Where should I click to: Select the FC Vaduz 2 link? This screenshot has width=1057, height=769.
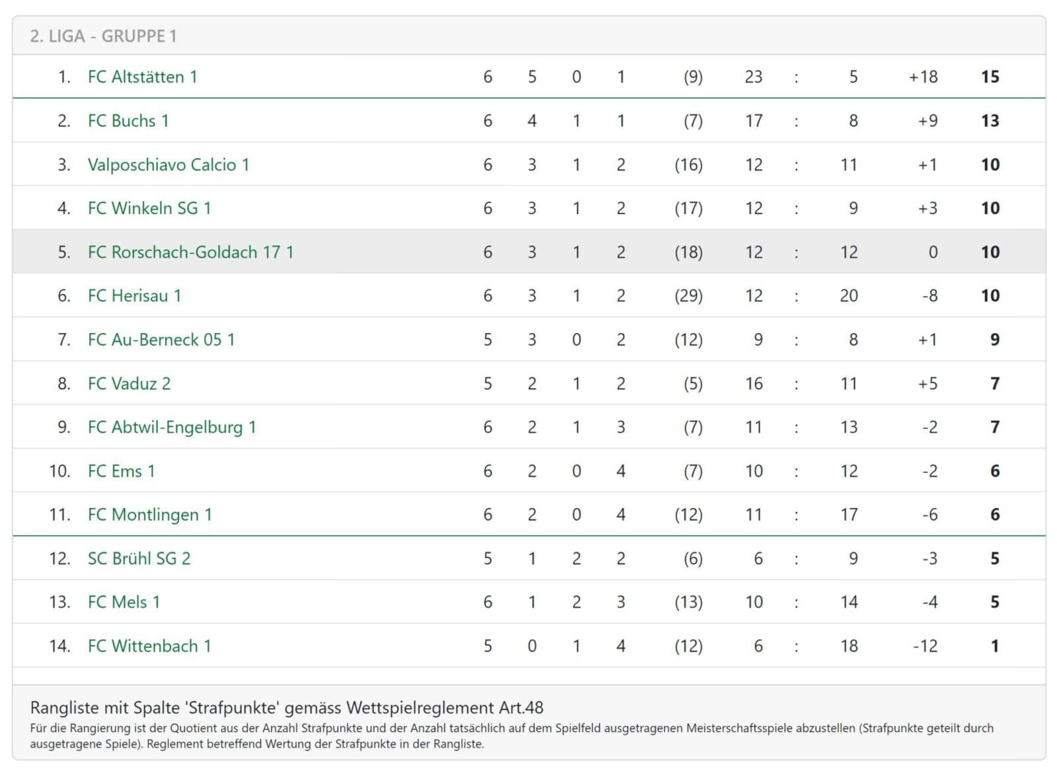coord(129,383)
